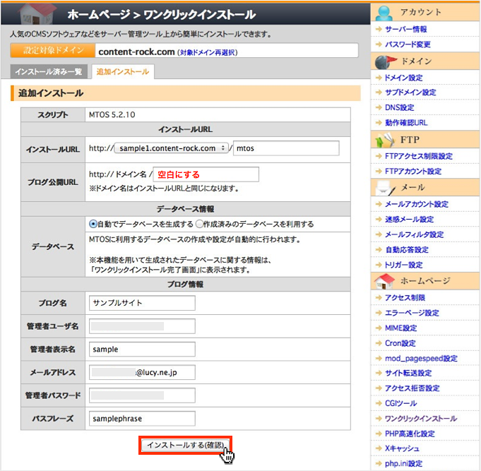Click the mtos install path field
481x471 pixels.
(x=286, y=148)
